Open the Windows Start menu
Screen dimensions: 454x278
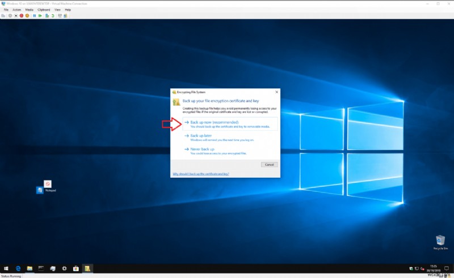click(6, 268)
